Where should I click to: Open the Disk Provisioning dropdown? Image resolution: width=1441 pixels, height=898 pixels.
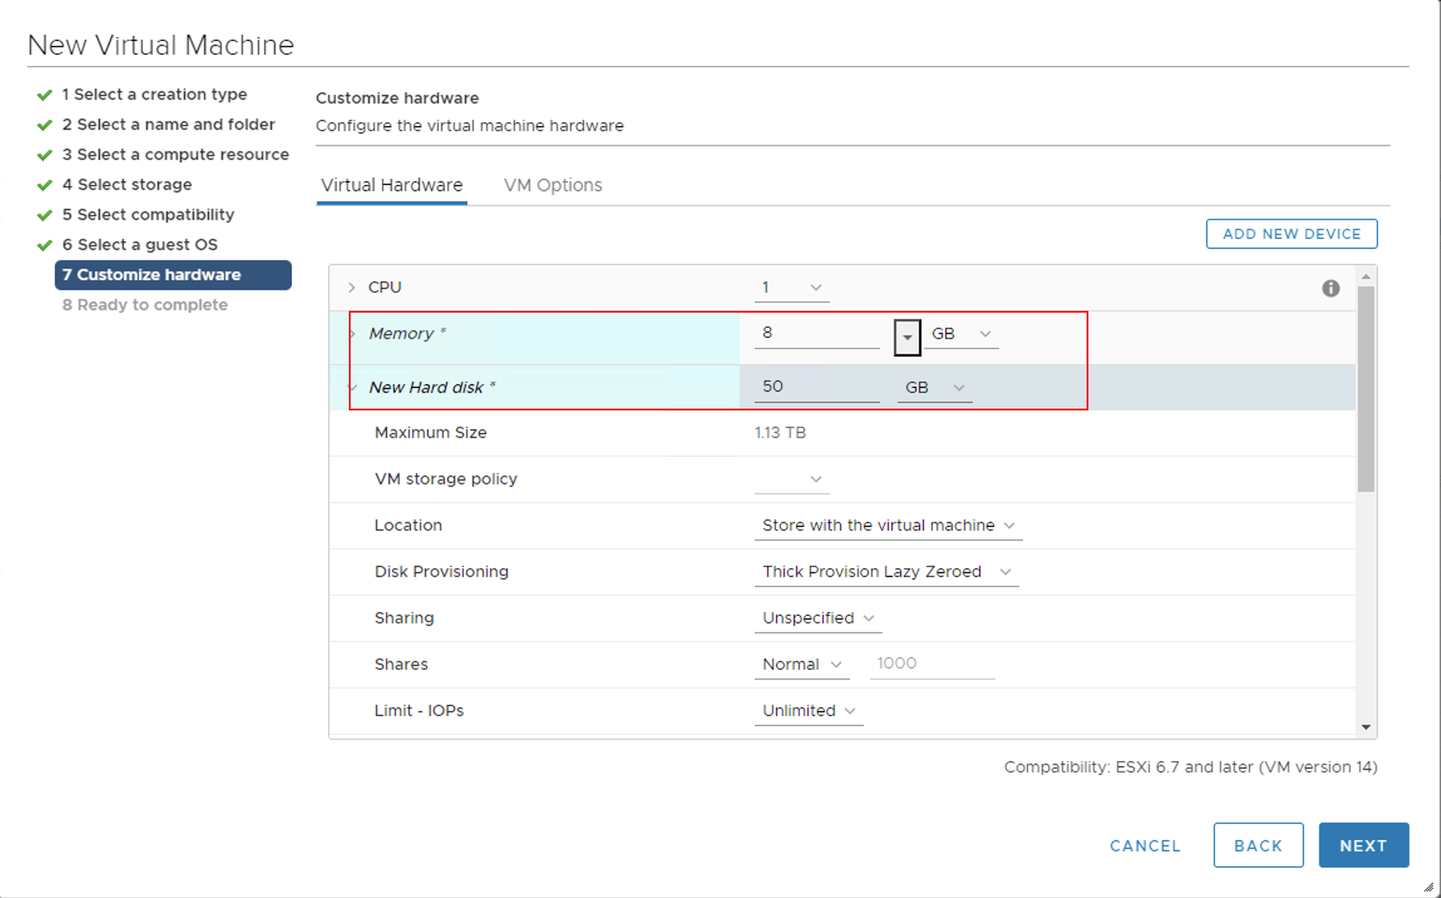(886, 572)
